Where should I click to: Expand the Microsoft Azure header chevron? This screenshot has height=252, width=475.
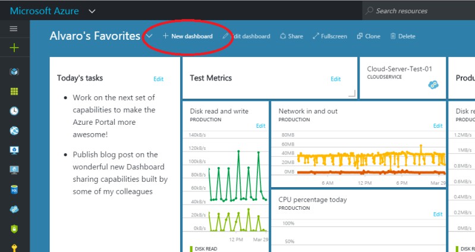[92, 11]
